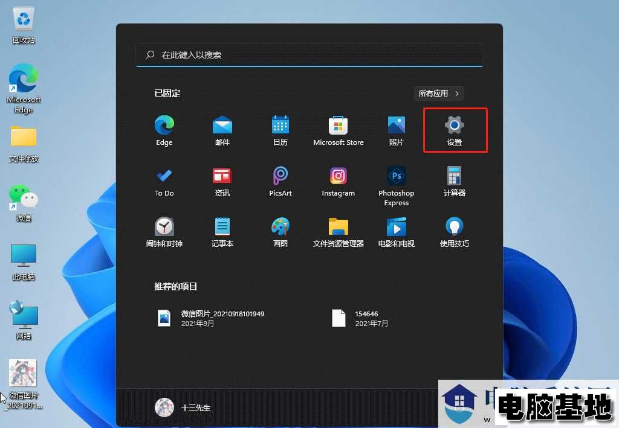Image resolution: width=619 pixels, height=428 pixels.
Task: Open 设置 settings app
Action: point(455,131)
